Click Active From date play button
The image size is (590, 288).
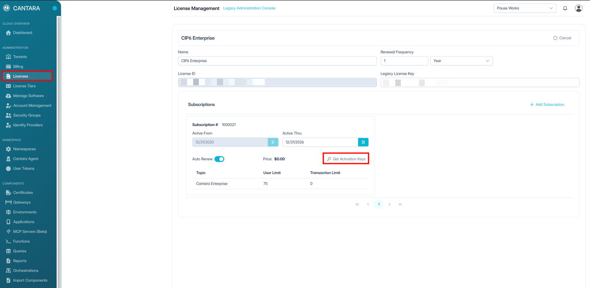[273, 142]
